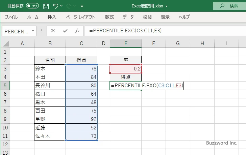The image size is (246, 155).
Task: Open the Excel関数用.xlsx title dropdown
Action: coord(167,6)
